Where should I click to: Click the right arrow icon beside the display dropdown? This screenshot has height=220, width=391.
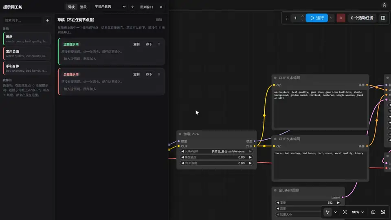point(132,7)
